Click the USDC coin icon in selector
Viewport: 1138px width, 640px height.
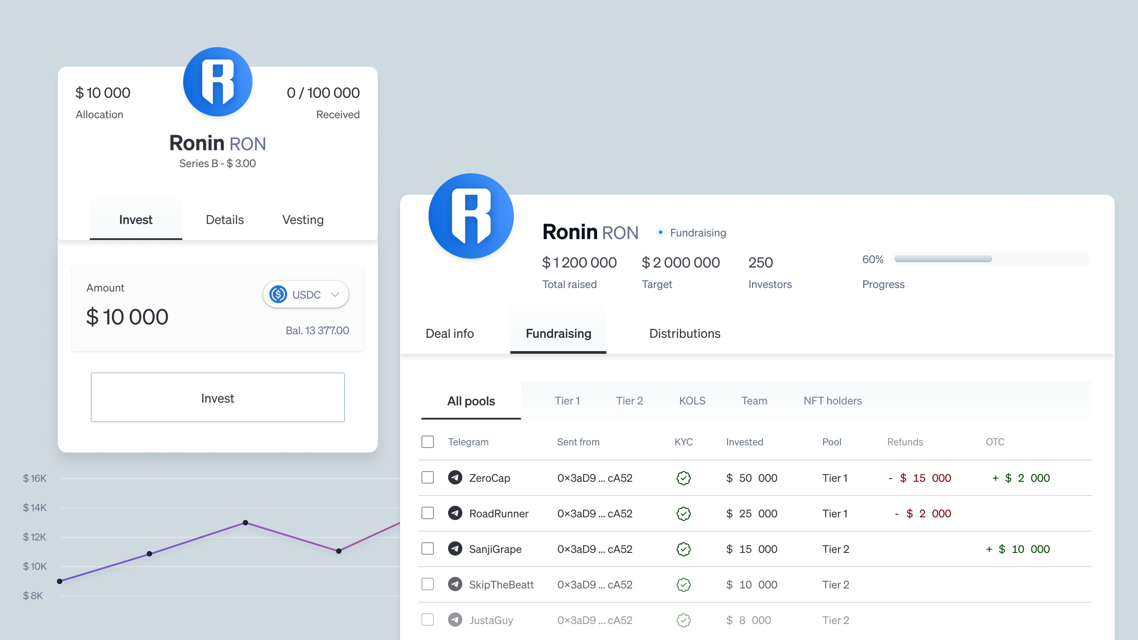click(278, 295)
